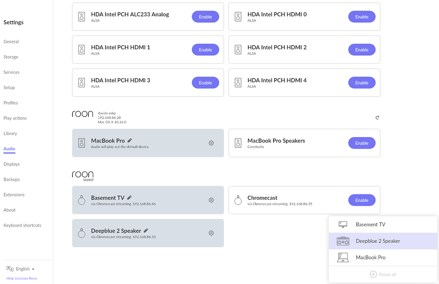
Task: Switch to the Displays settings tab
Action: coord(11,164)
